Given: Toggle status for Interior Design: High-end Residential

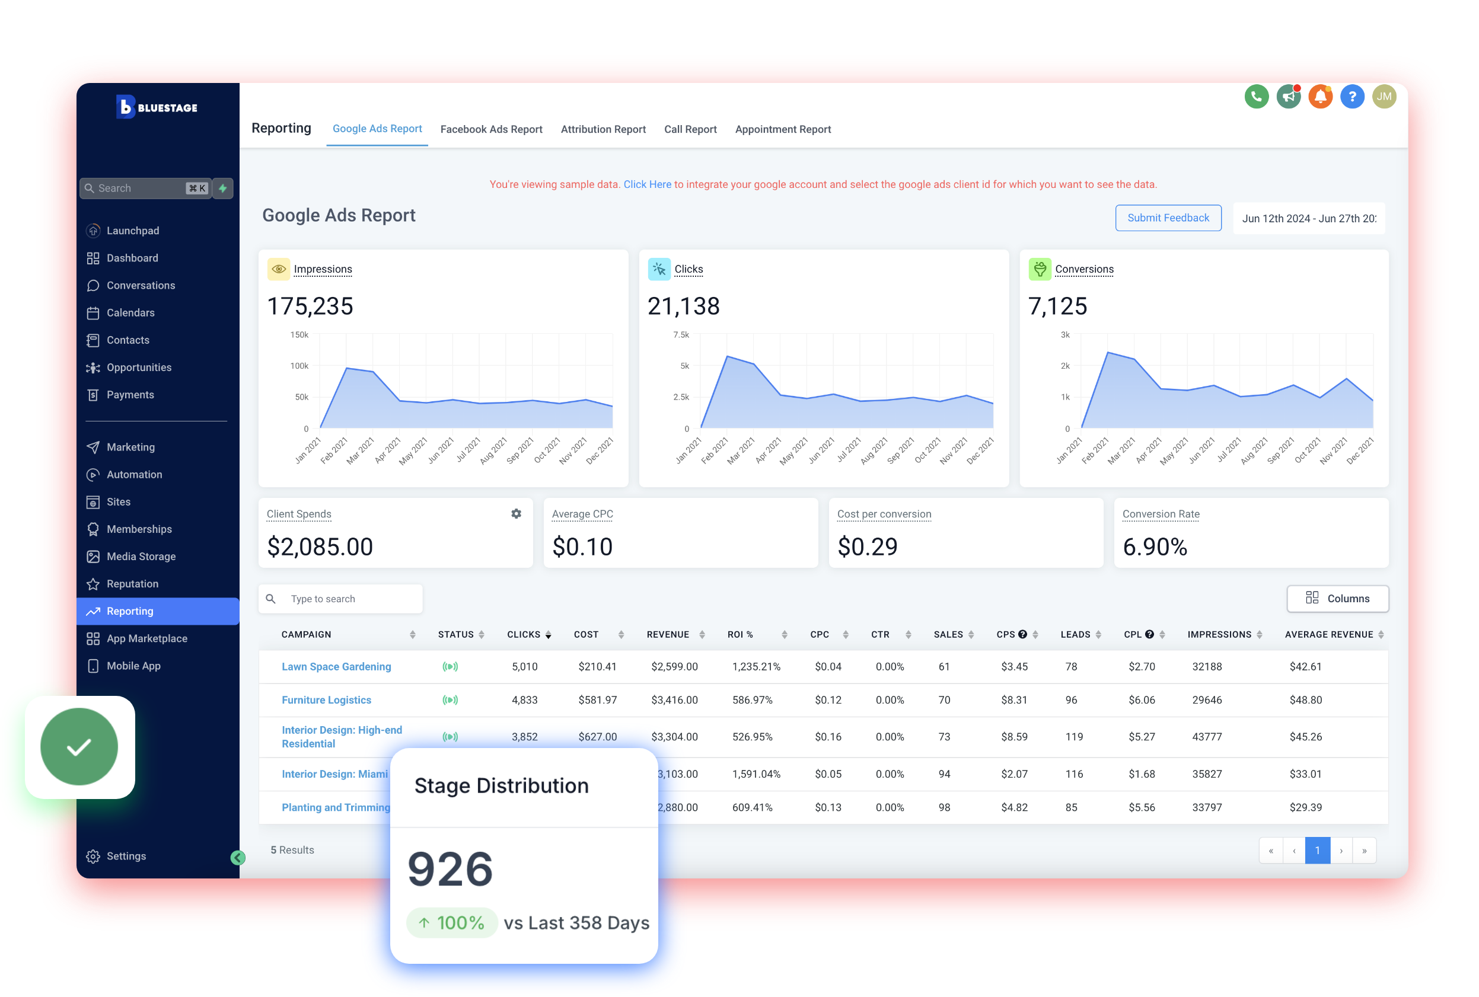Looking at the screenshot, I should point(450,737).
